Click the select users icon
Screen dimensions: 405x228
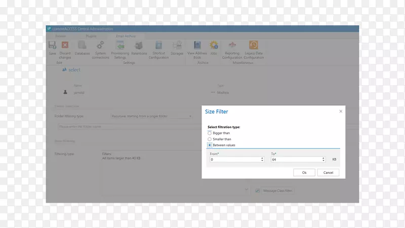point(64,69)
